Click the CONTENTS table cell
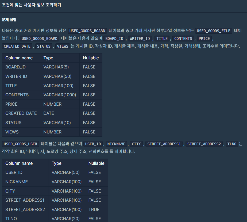Viewport: 247px width, 222px height. [x=21, y=95]
